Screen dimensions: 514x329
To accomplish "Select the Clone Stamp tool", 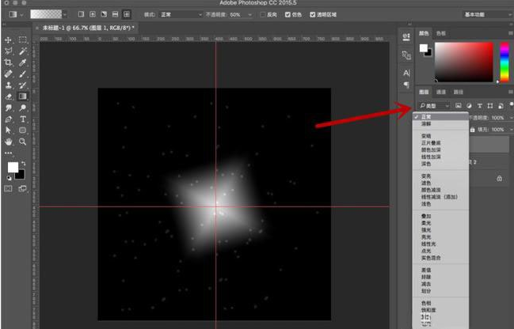I will 8,85.
